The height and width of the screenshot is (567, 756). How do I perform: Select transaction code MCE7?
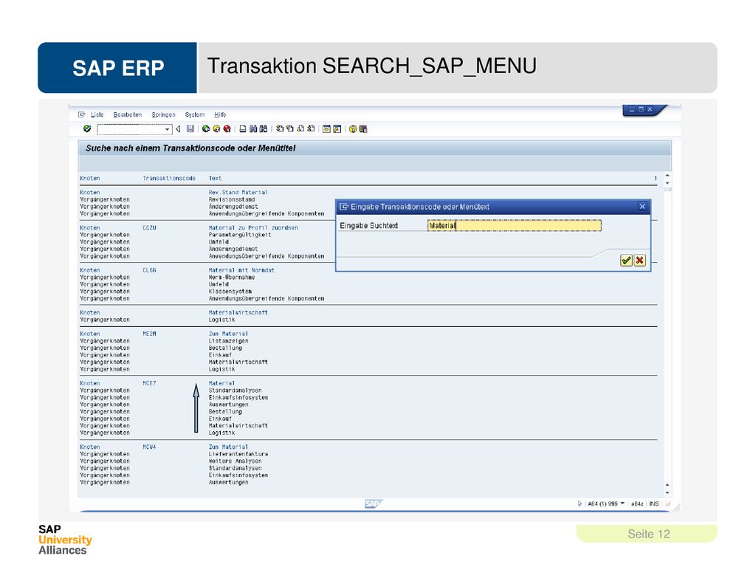149,384
